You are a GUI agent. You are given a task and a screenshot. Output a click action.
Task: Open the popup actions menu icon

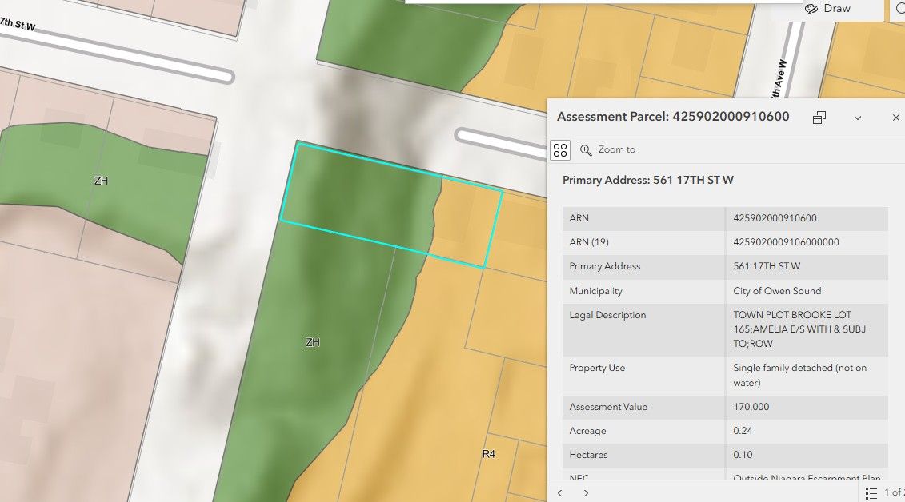[560, 149]
